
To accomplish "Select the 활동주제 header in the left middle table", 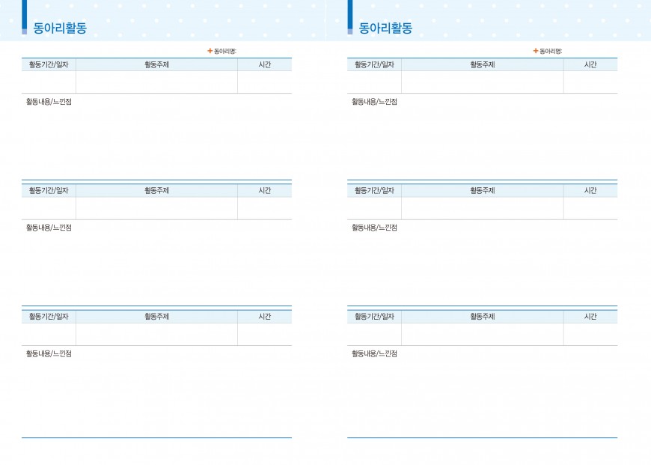I will click(x=156, y=190).
